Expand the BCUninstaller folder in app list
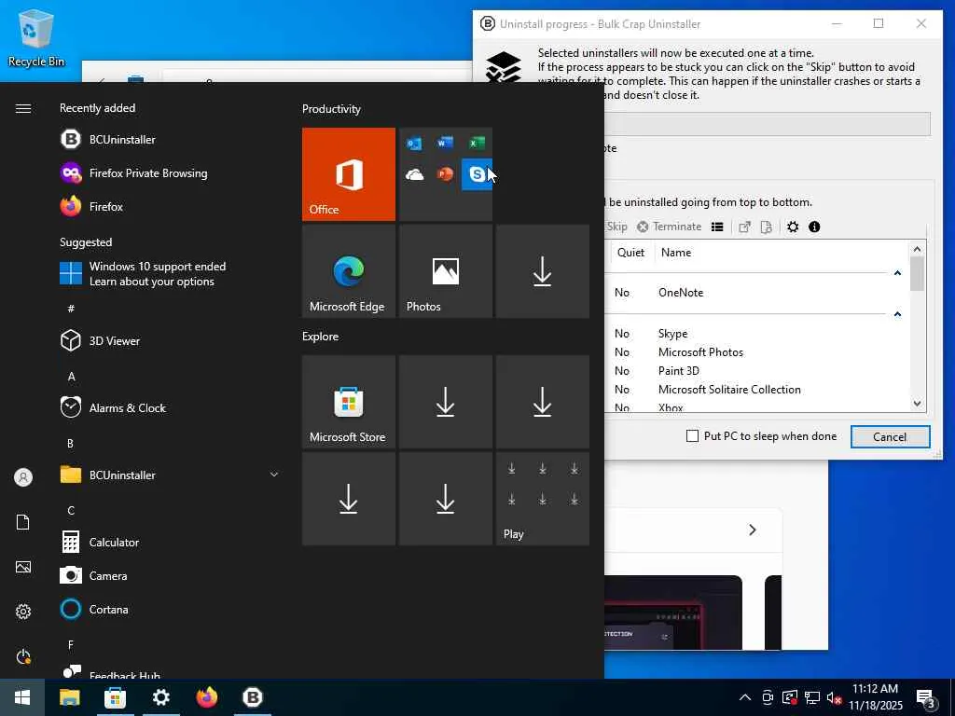 click(274, 475)
